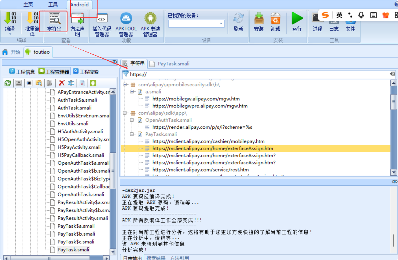Click file tree scroll up arrow
398x260 pixels.
(113, 92)
